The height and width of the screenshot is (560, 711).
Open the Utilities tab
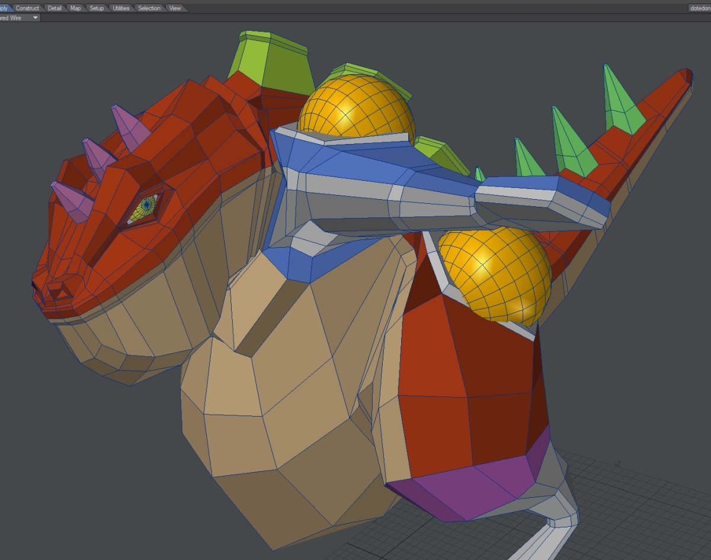(121, 8)
